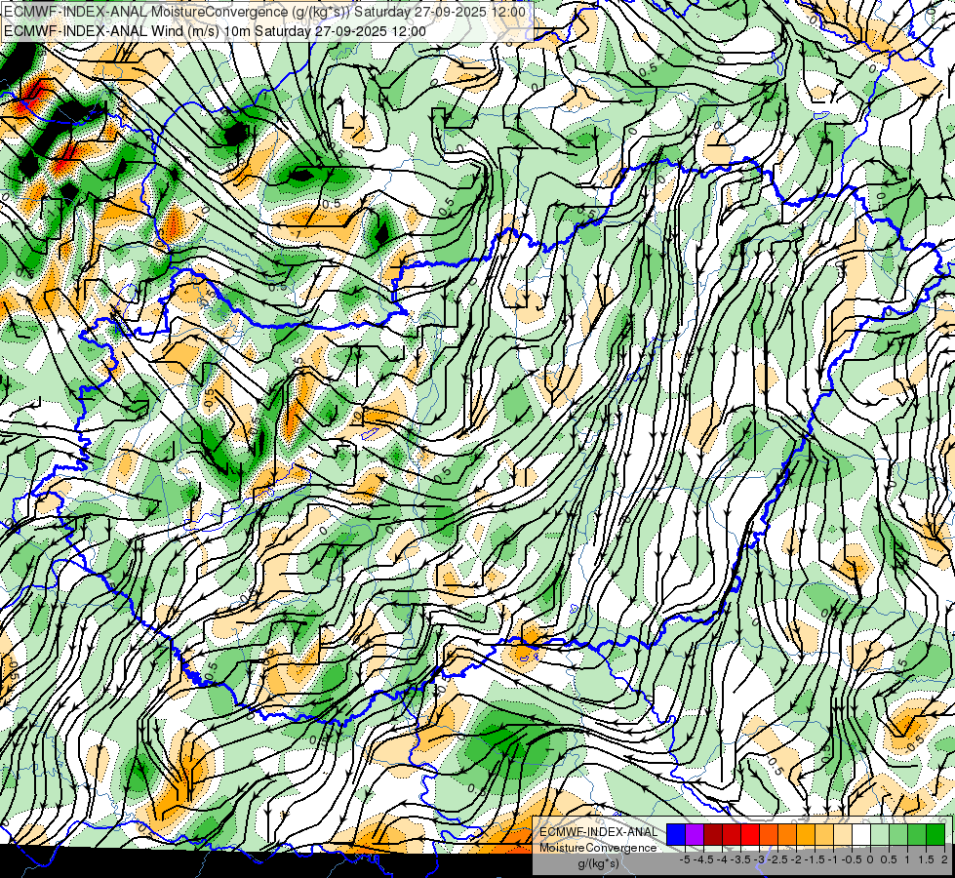Select the positive 0.5 legend tick label
The height and width of the screenshot is (878, 955).
click(x=889, y=859)
